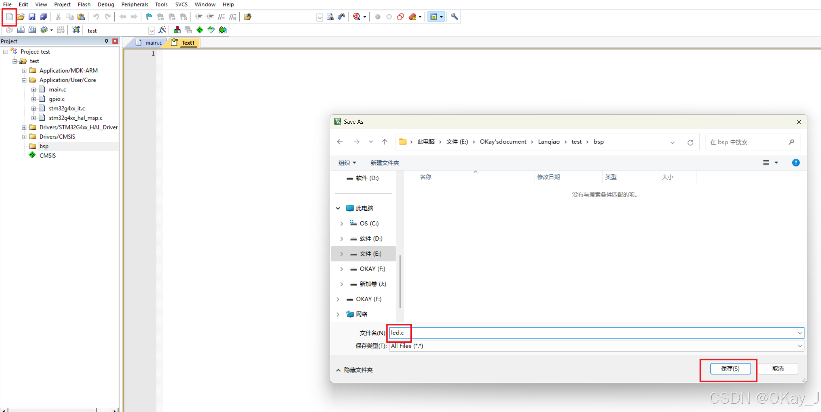This screenshot has width=821, height=412.
Task: Open the Peripherals menu
Action: tap(134, 5)
